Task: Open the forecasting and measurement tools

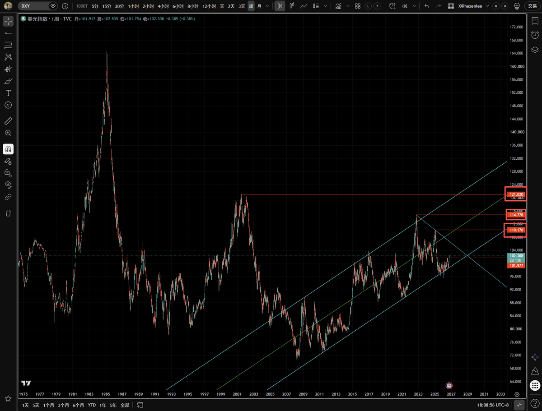Action: click(8, 69)
